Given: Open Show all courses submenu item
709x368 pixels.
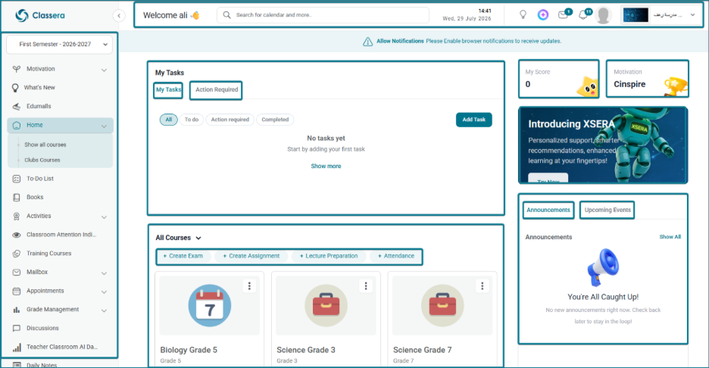Looking at the screenshot, I should [45, 145].
